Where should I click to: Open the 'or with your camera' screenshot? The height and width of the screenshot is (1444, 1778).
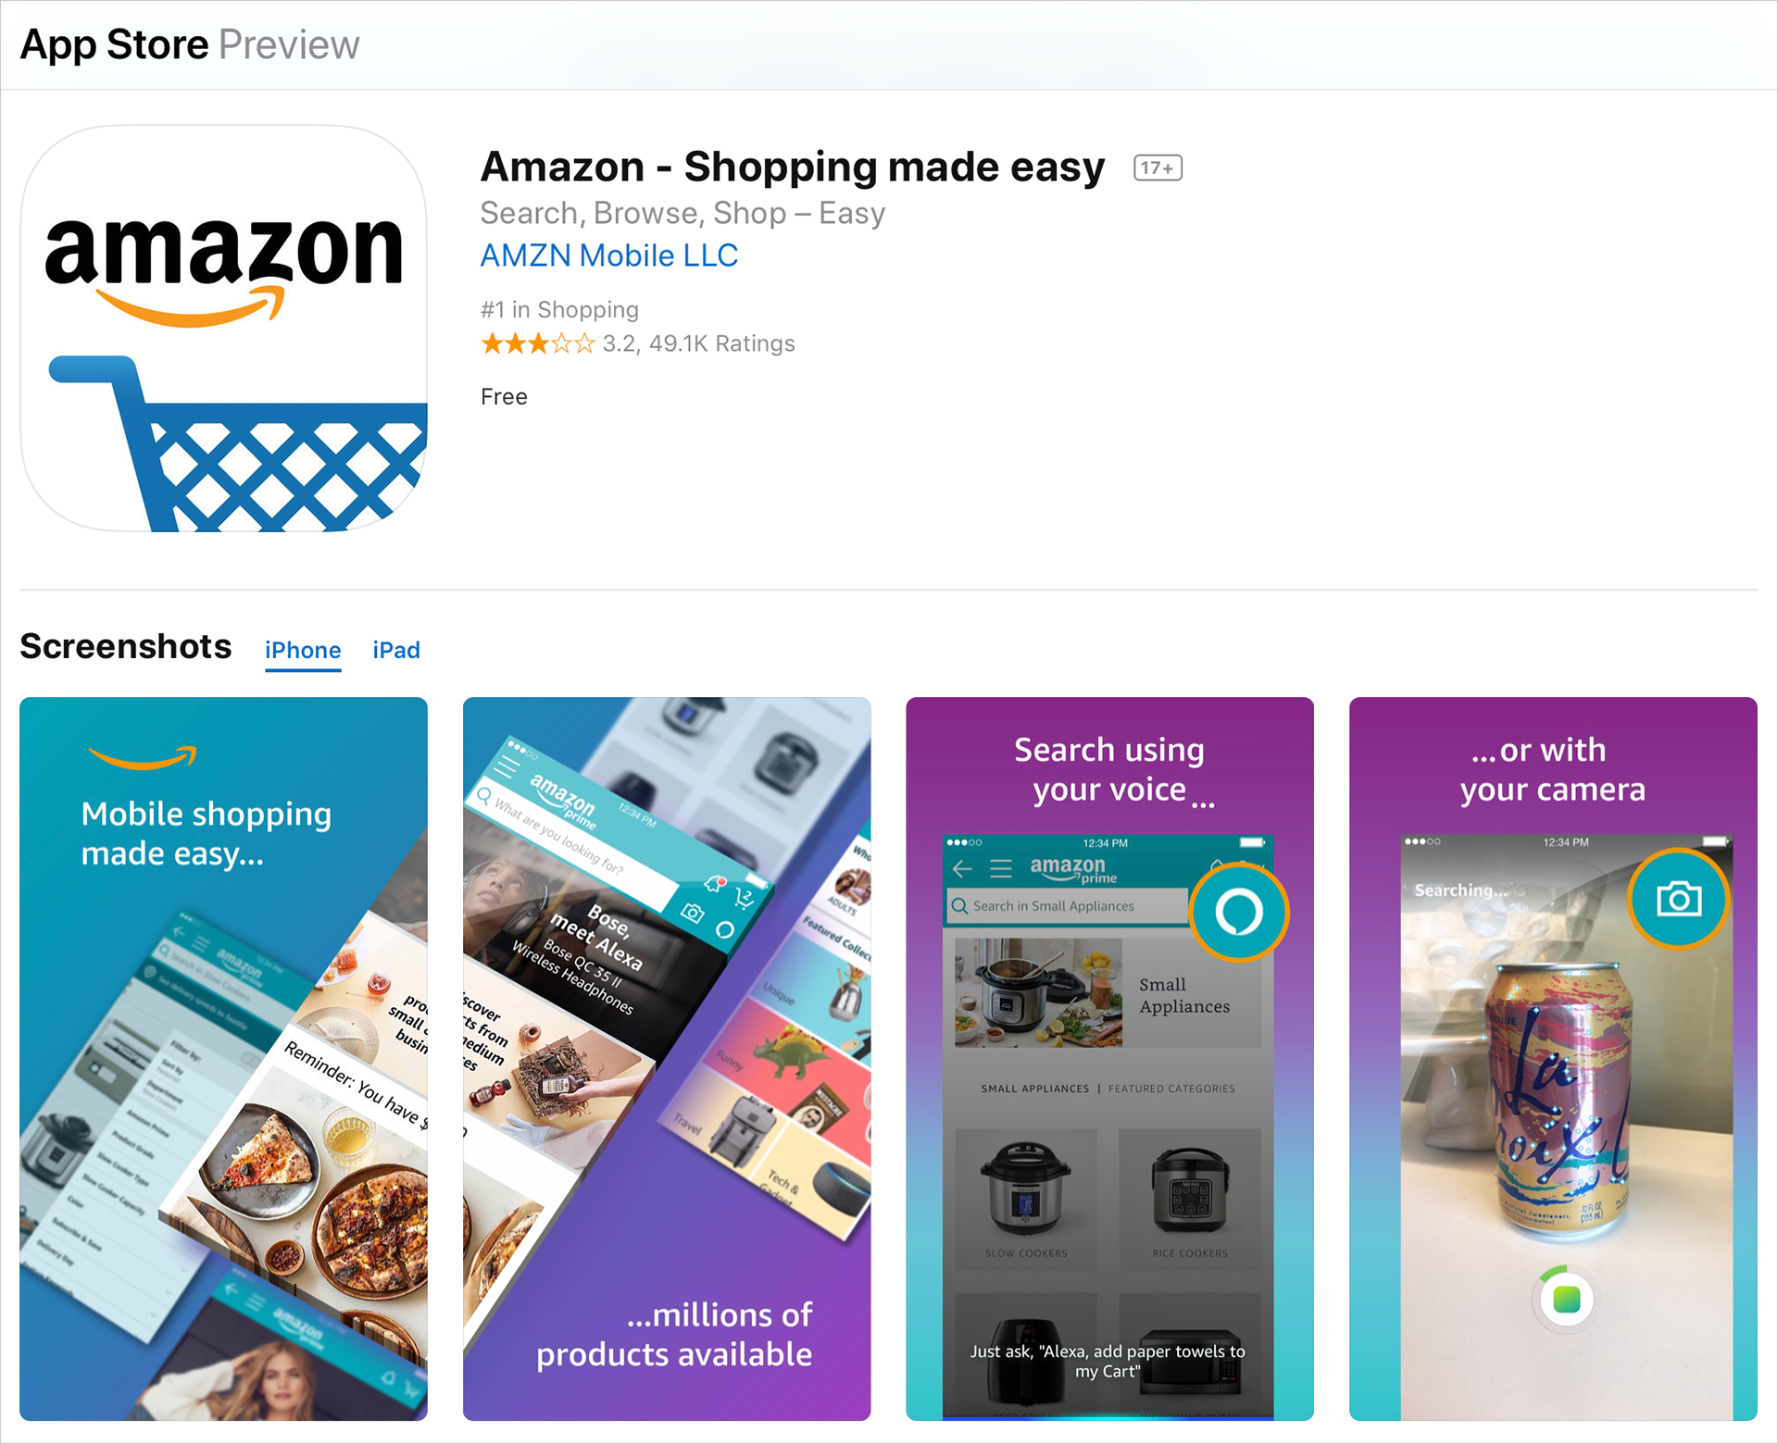(x=1553, y=1059)
